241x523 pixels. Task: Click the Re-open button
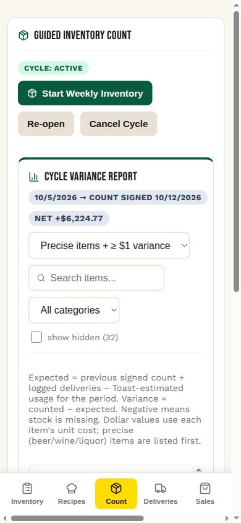point(46,124)
